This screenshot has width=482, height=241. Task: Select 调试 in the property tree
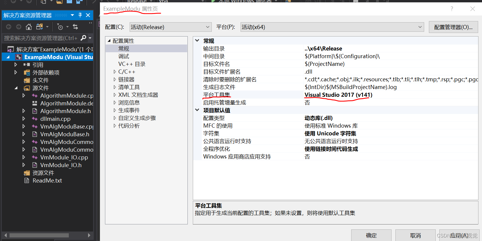coord(124,56)
